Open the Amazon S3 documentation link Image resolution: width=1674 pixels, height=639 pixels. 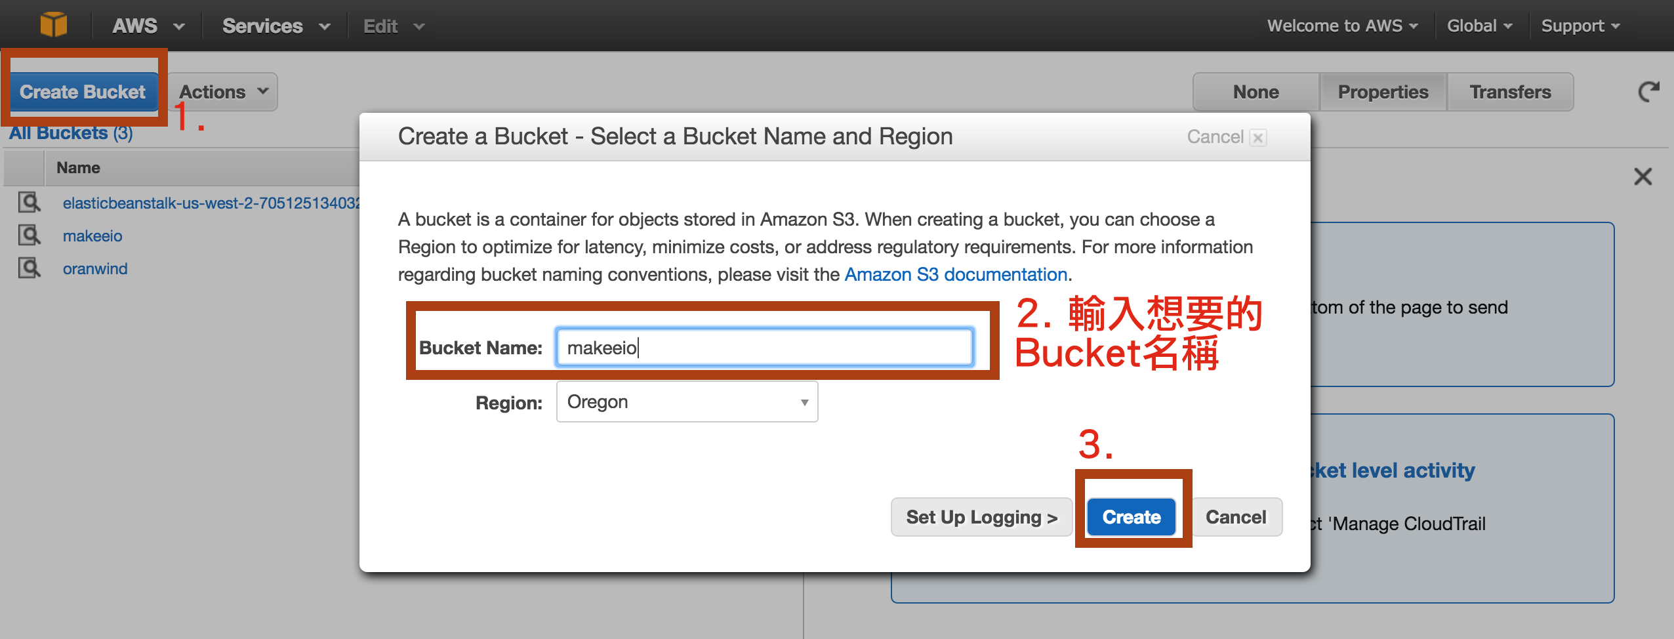[x=956, y=274]
